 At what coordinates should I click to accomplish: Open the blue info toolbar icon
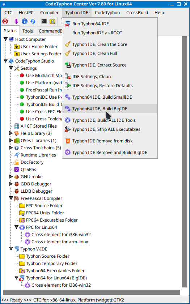click(x=25, y=21)
